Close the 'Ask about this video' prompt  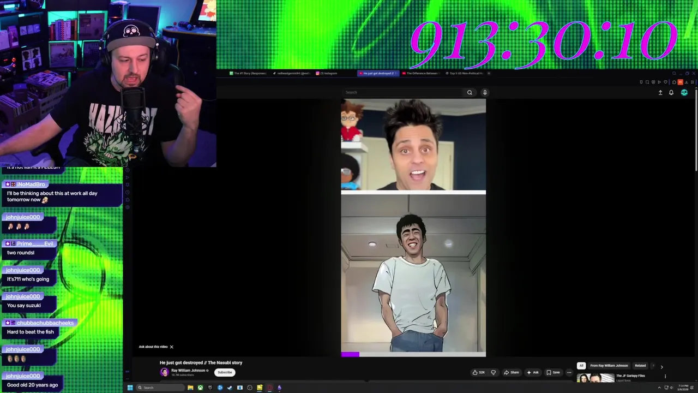(x=171, y=347)
